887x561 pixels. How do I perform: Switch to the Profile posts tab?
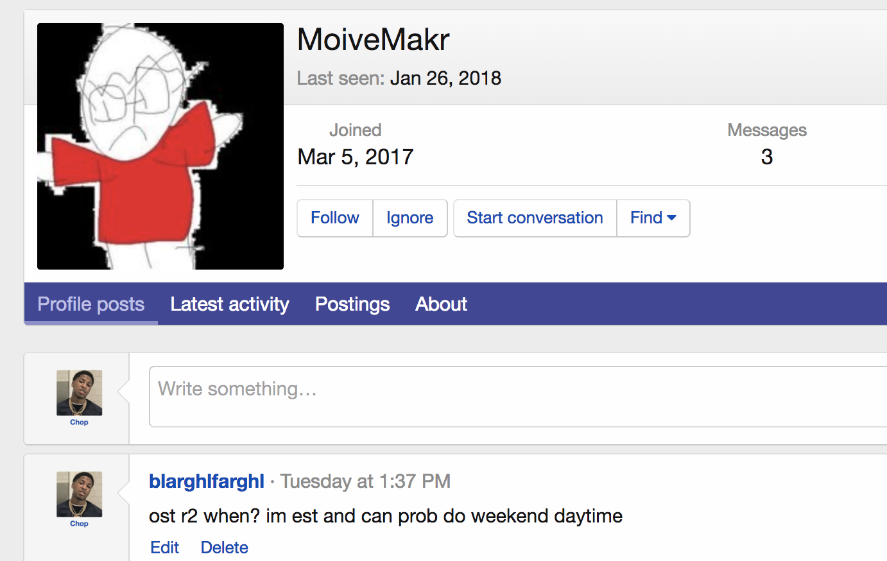click(x=91, y=304)
